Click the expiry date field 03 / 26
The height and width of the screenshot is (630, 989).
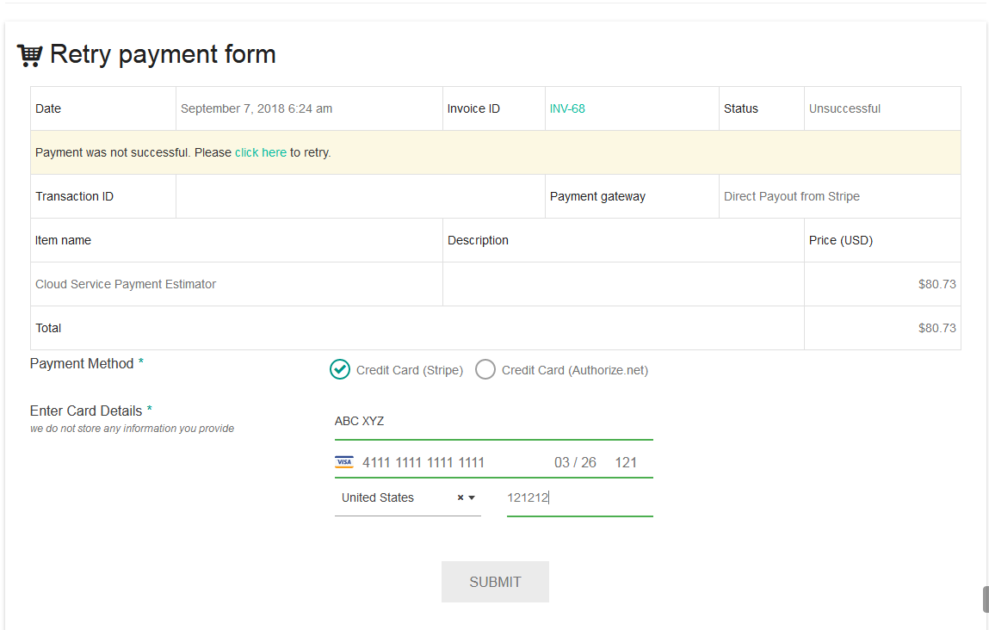pyautogui.click(x=575, y=462)
